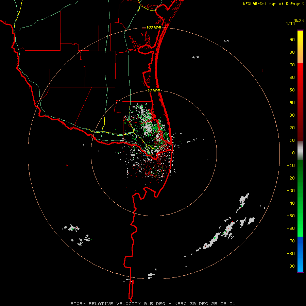
Task: Click the 50 value on velocity scale
Action: [292, 90]
